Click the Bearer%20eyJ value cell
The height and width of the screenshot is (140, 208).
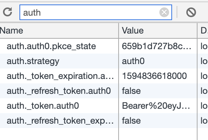pos(158,106)
